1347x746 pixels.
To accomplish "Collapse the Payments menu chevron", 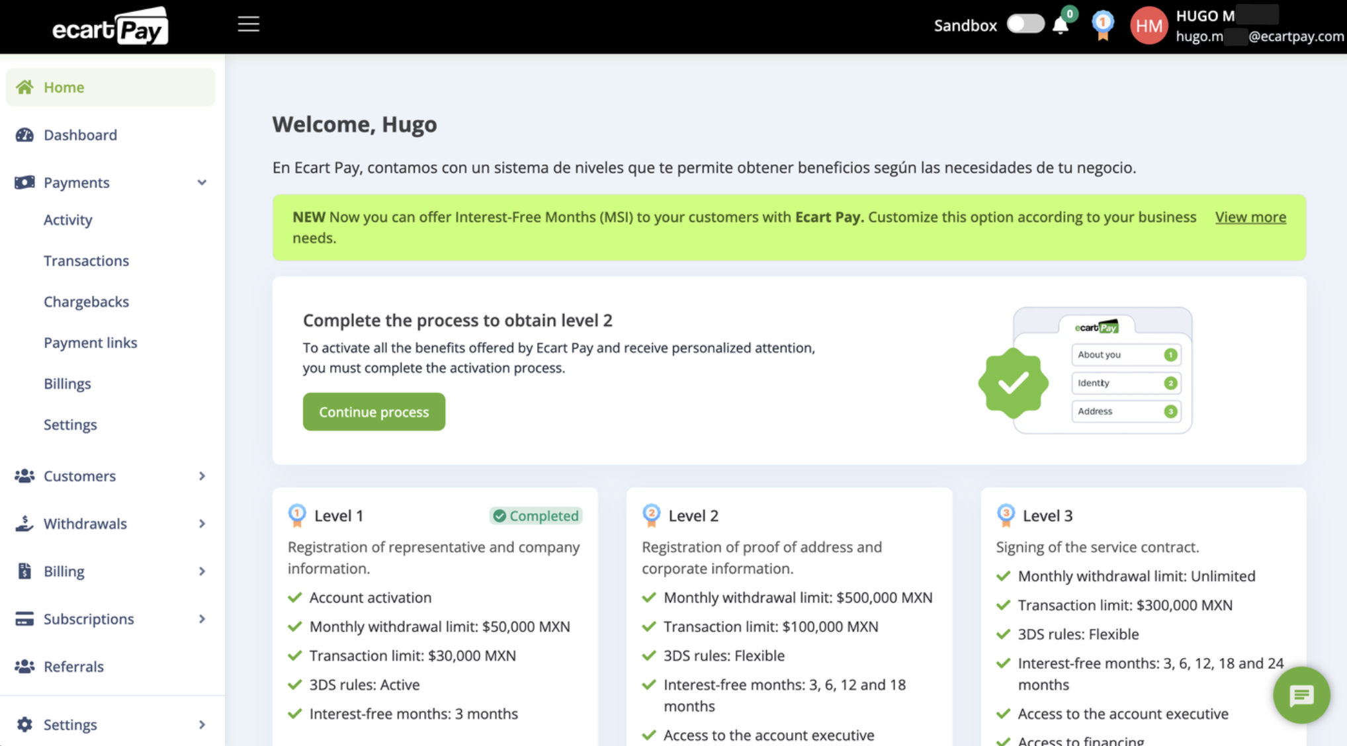I will (202, 183).
